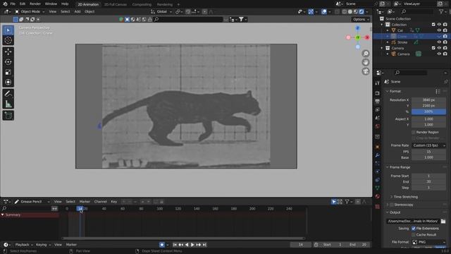
Task: Select the Add Cube tool
Action: 8,116
